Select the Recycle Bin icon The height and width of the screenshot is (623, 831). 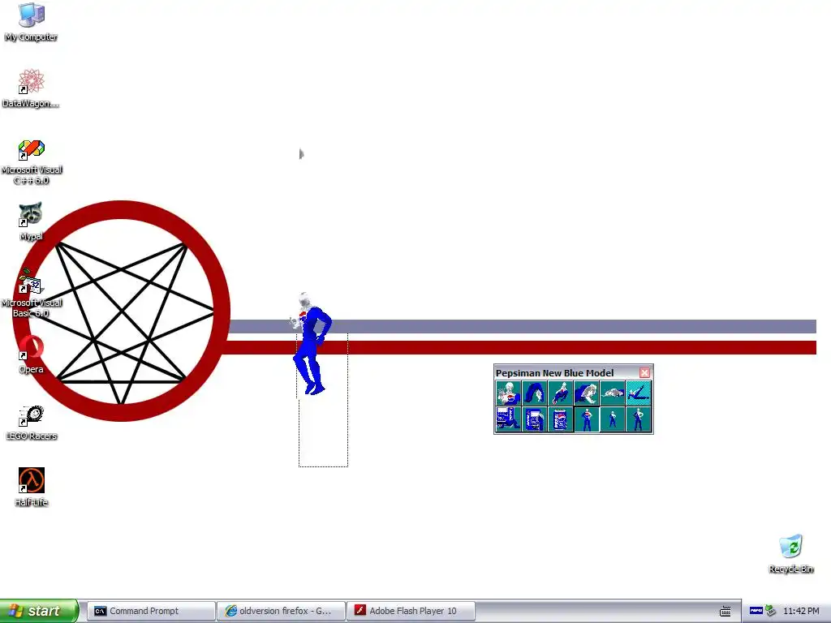[790, 554]
